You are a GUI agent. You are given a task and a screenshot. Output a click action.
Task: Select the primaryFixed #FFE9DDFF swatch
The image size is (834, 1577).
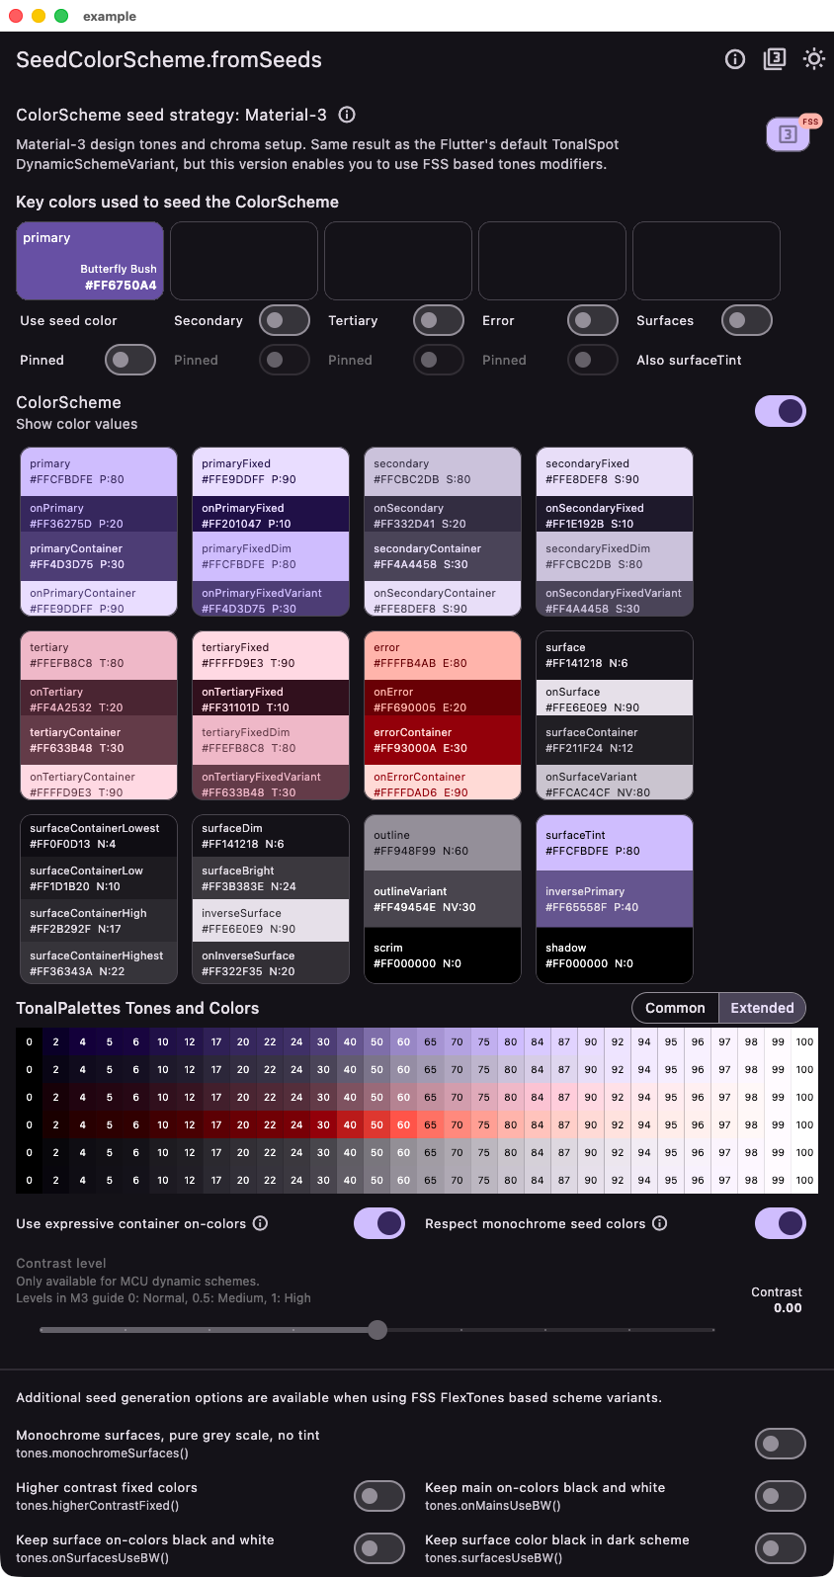[271, 472]
